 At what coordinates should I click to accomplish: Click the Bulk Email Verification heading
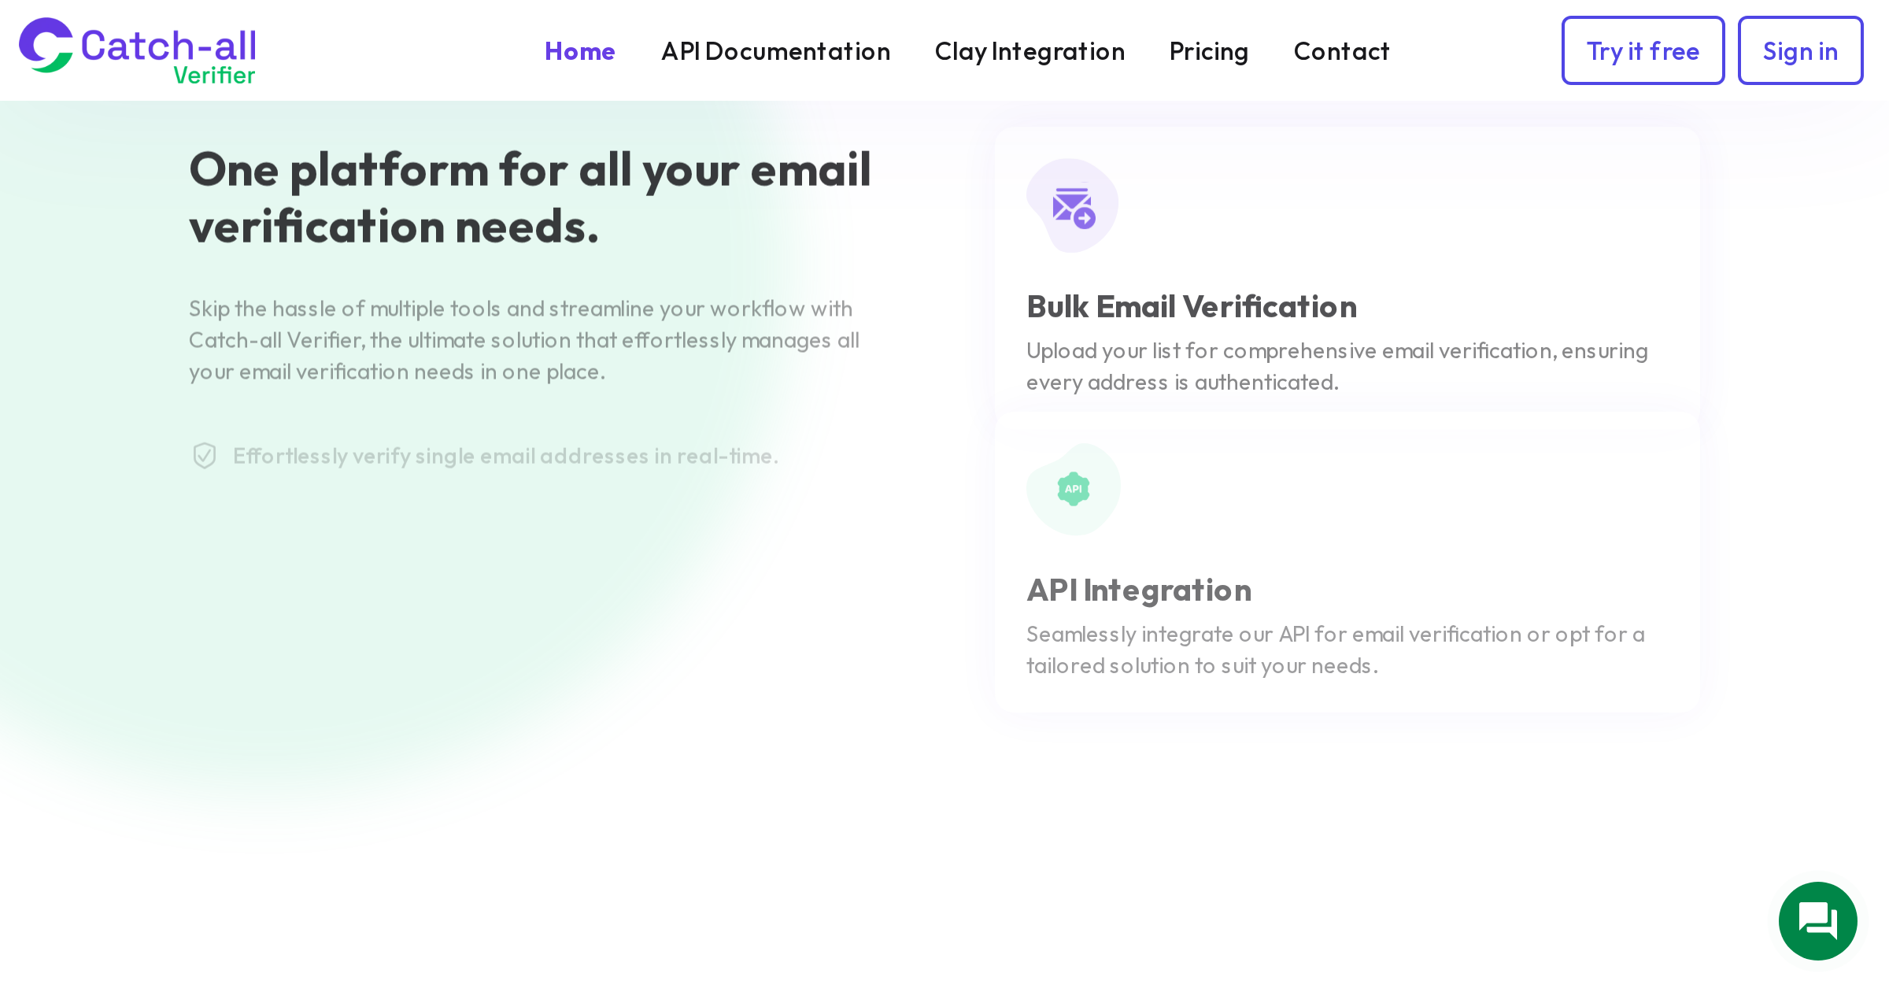click(1192, 307)
